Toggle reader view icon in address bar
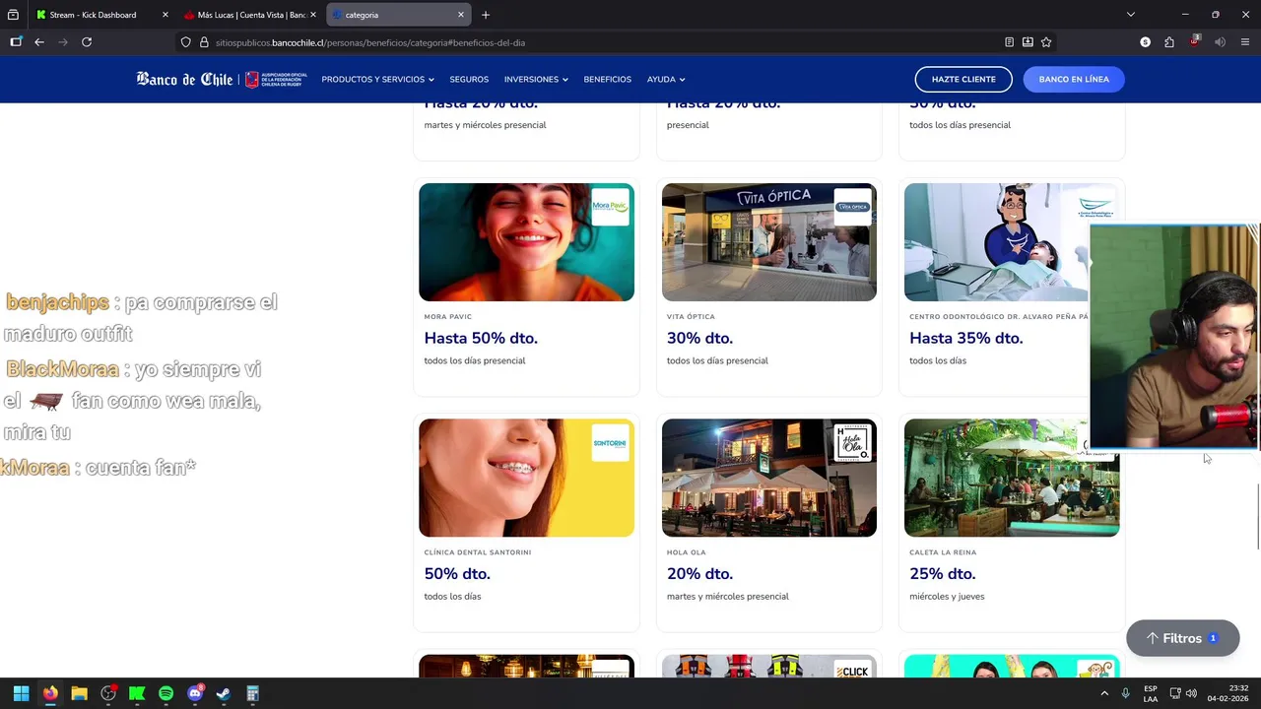 pos(1009,42)
